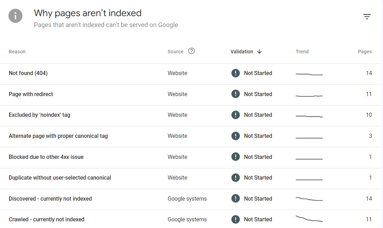Click warning icon in Blocked 4xx issue row
Screen dimensions: 383x228
(x=235, y=157)
